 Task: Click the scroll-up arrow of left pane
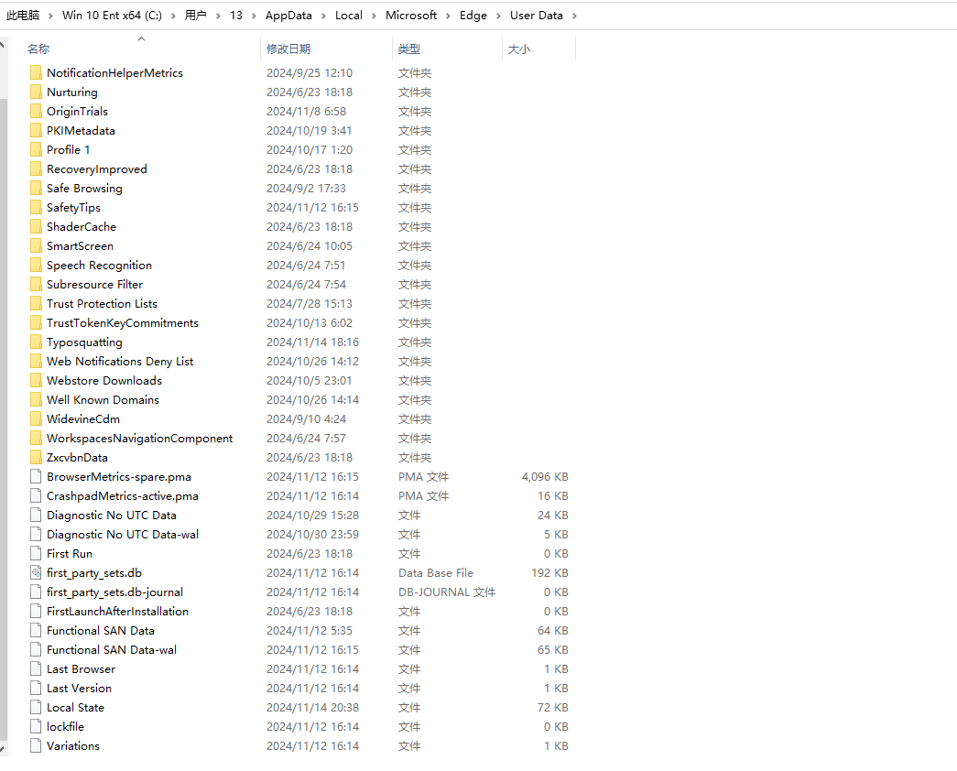[x=3, y=45]
